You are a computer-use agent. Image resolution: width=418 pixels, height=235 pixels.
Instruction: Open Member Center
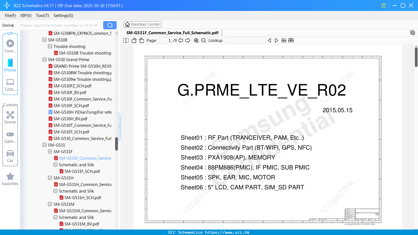pyautogui.click(x=142, y=24)
